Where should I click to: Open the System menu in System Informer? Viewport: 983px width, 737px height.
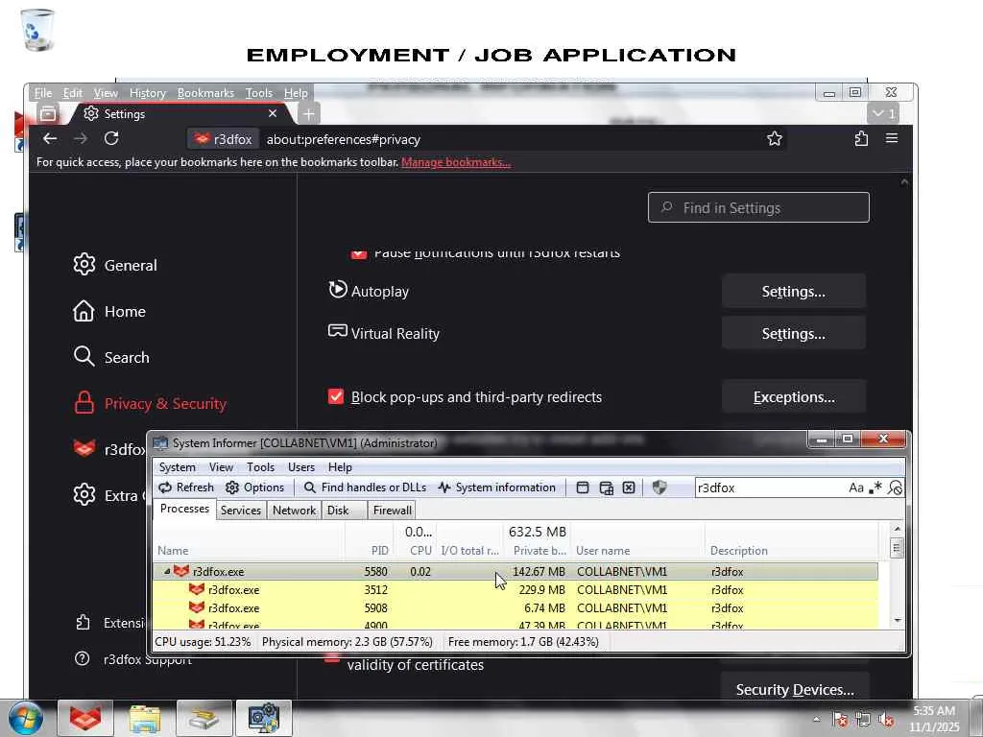click(x=178, y=467)
